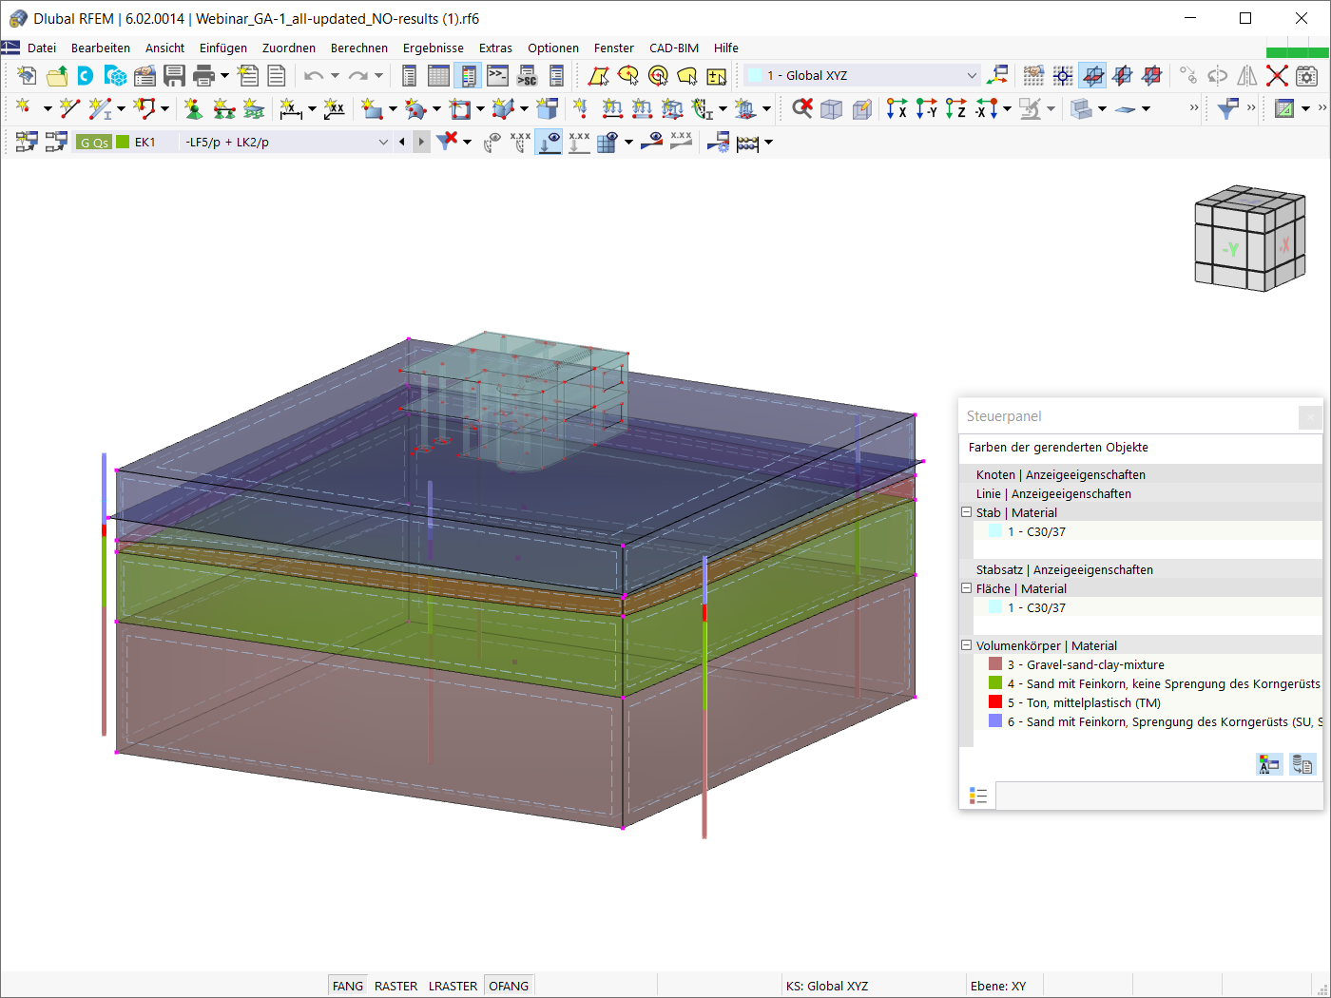
Task: Collapse the Volumenkörper | Material group
Action: pyautogui.click(x=967, y=645)
